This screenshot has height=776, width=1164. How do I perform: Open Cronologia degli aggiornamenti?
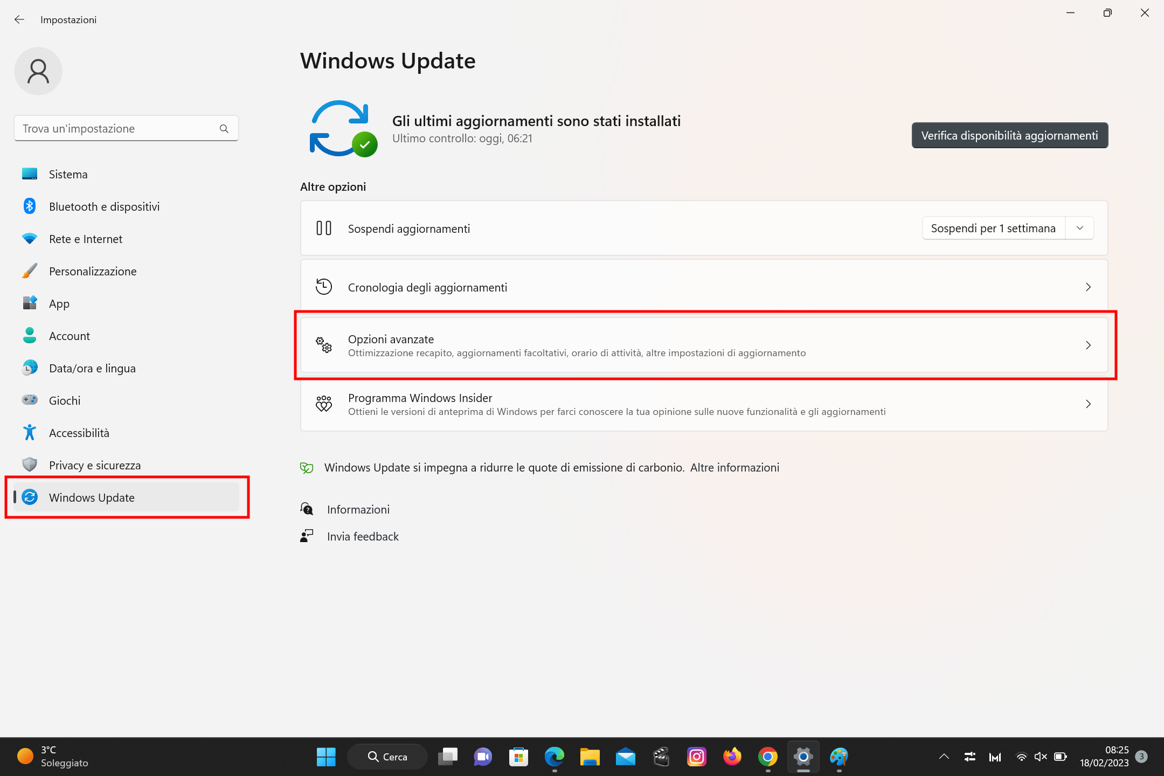click(x=701, y=287)
